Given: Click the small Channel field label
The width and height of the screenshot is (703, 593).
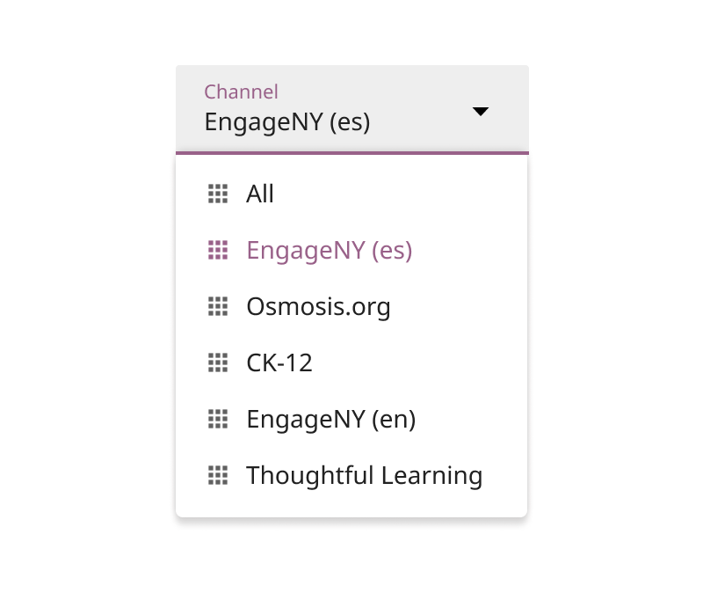Looking at the screenshot, I should pyautogui.click(x=241, y=92).
